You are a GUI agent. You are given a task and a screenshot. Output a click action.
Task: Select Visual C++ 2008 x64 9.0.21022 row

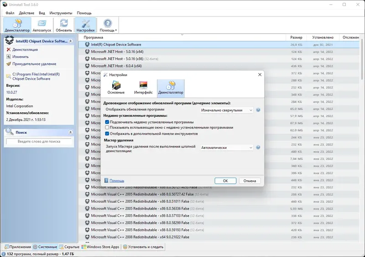point(219,237)
